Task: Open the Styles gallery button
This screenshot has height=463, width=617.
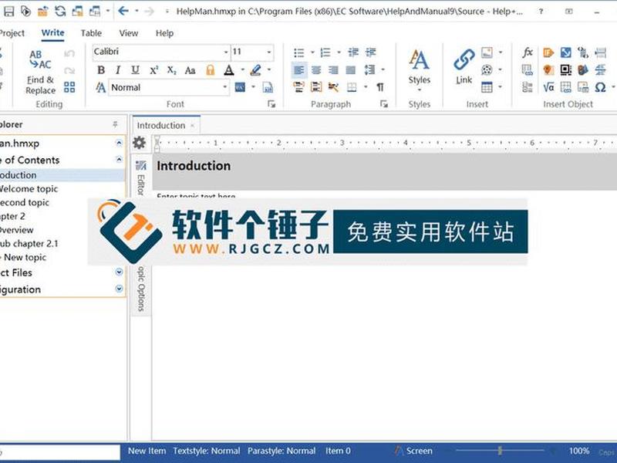Action: (x=419, y=70)
